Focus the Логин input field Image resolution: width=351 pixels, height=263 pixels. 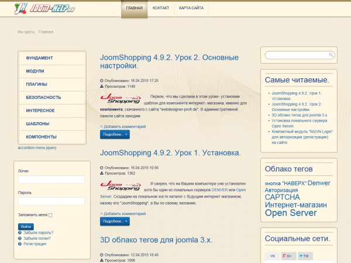[x=51, y=179]
